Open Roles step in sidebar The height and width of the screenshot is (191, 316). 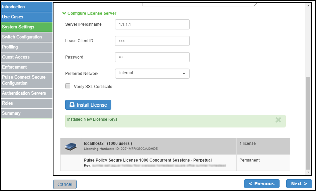pyautogui.click(x=27, y=103)
